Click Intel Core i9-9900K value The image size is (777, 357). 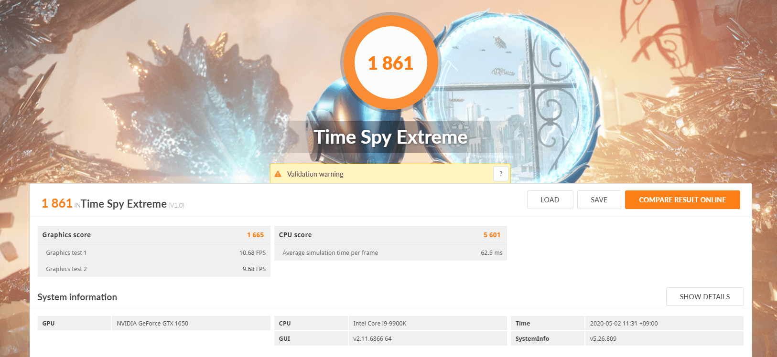point(380,324)
